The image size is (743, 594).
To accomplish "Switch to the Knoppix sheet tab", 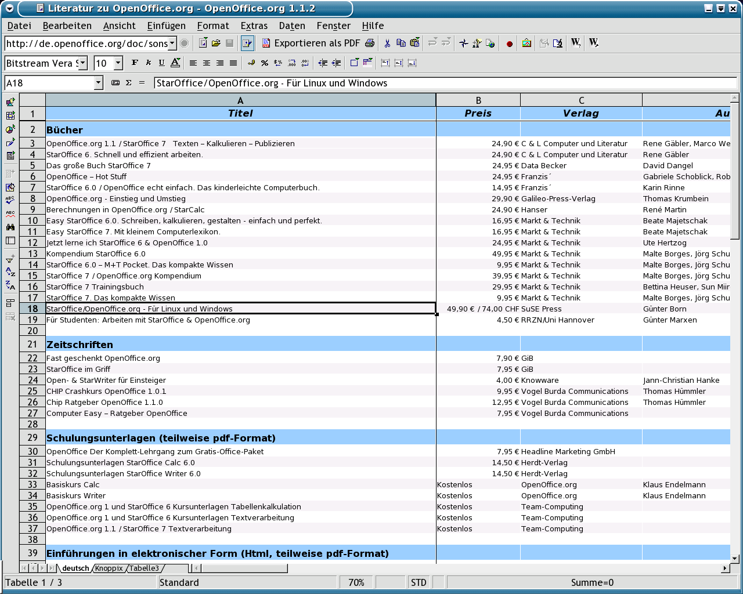I will click(109, 568).
